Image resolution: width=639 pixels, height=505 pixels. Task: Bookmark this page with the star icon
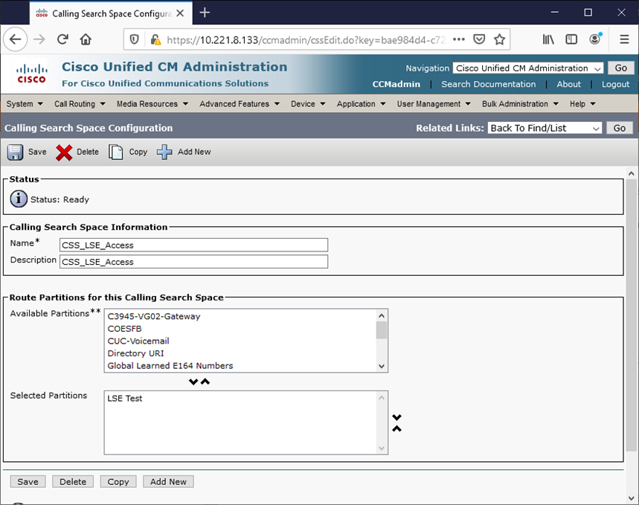point(499,39)
